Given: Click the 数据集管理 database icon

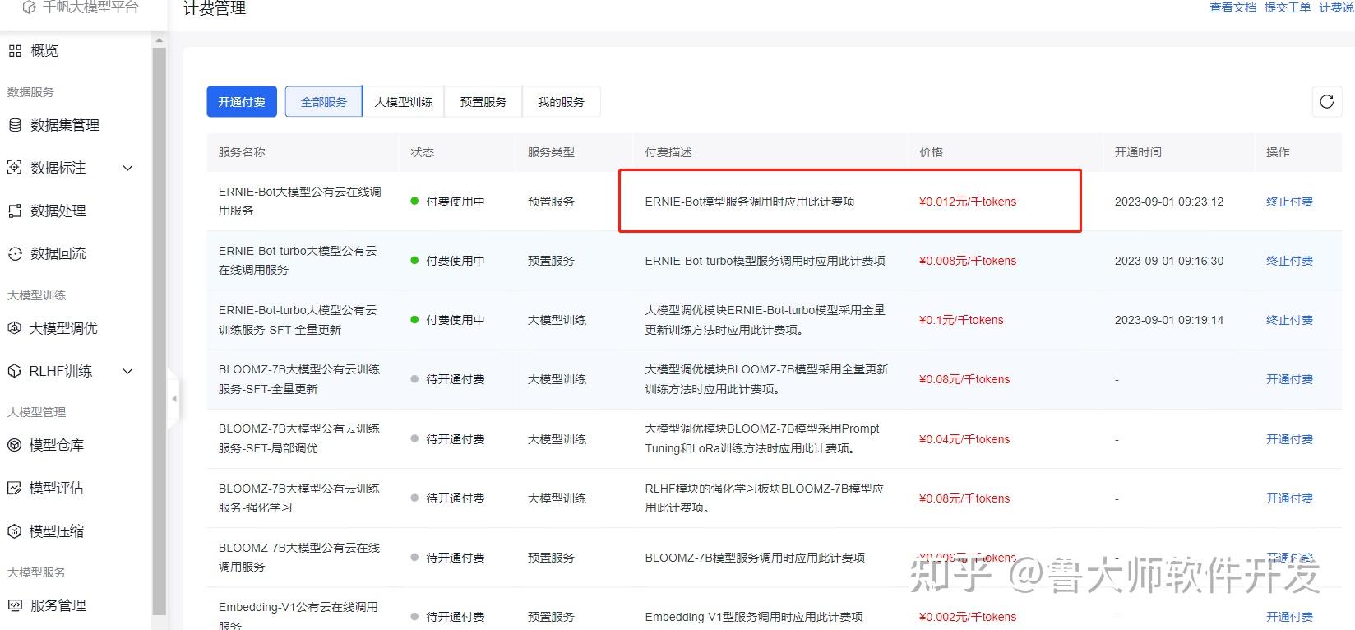Looking at the screenshot, I should (x=15, y=125).
